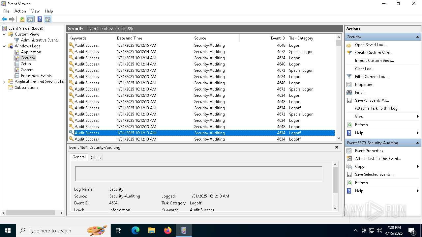
Task: Expand the Copy submenu arrow
Action: click(418, 167)
